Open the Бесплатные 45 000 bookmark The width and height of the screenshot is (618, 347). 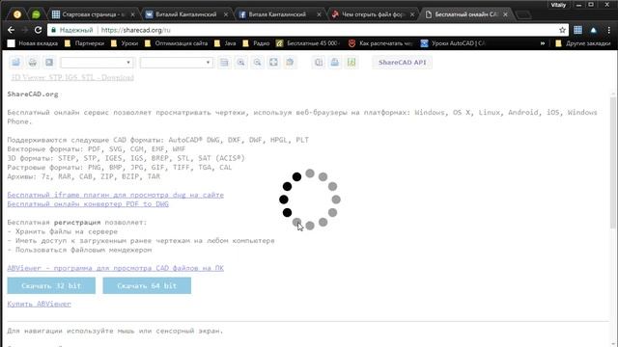click(x=308, y=43)
